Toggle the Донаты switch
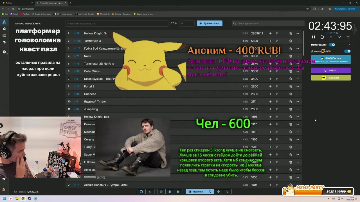The height and width of the screenshot is (202, 360). pos(348,51)
